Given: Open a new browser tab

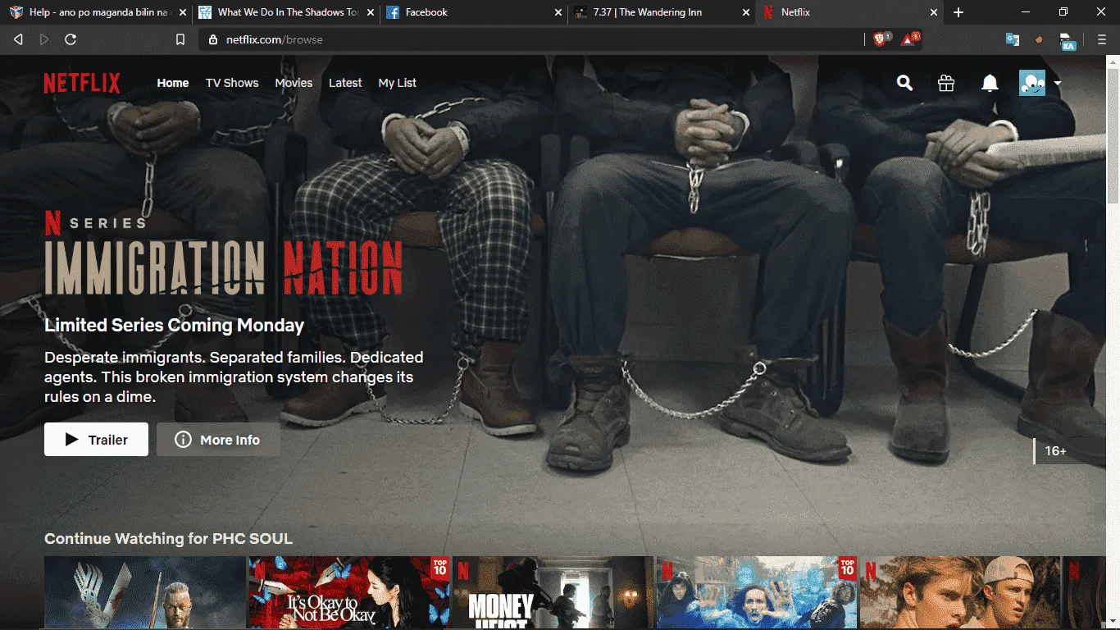Looking at the screenshot, I should point(958,12).
